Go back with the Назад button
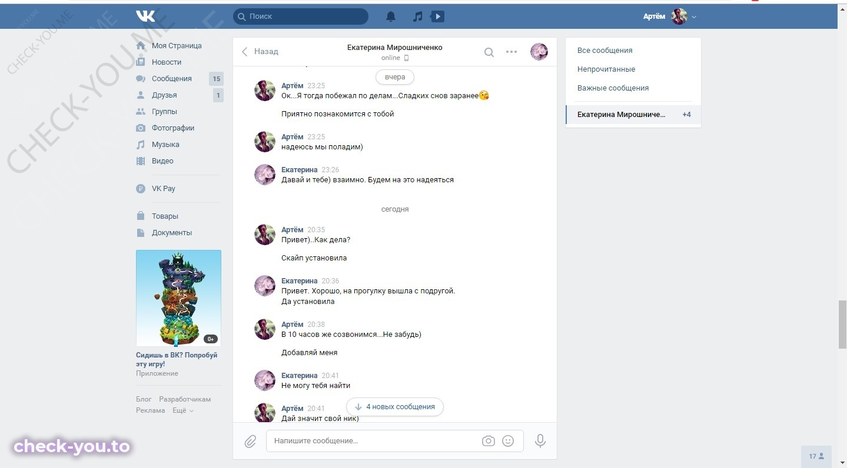847x468 pixels. point(260,52)
